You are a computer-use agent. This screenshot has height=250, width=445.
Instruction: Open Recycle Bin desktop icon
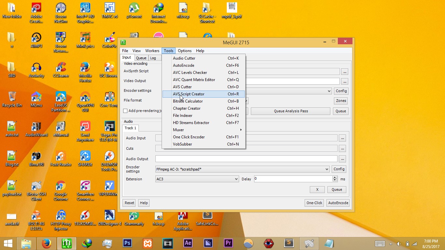[12, 99]
